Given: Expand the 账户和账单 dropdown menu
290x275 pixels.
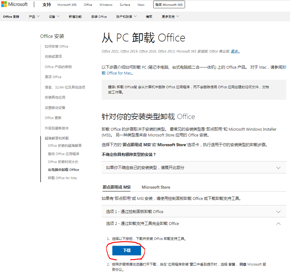Looking at the screenshot, I should coord(126,17).
